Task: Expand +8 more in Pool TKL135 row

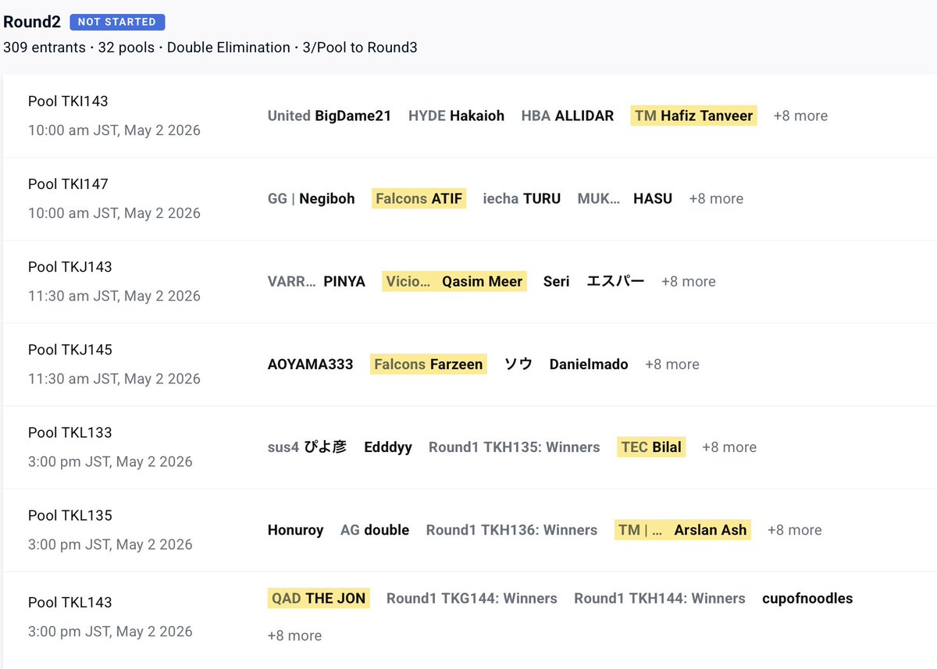Action: pyautogui.click(x=795, y=529)
